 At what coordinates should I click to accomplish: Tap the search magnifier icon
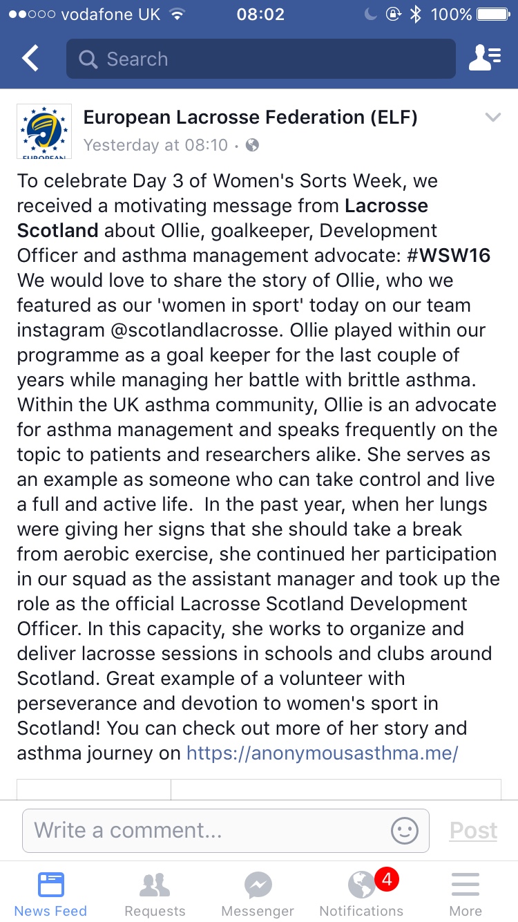coord(88,59)
